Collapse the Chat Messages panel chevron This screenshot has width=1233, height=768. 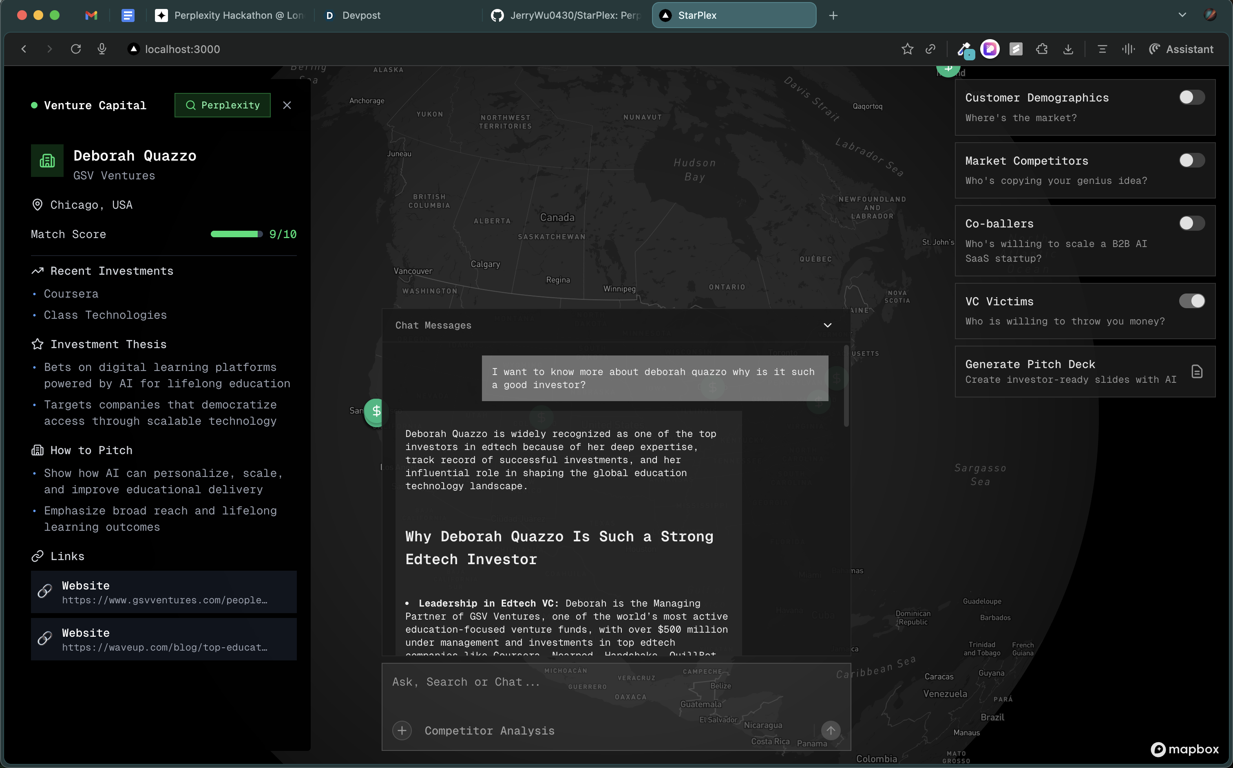(827, 325)
